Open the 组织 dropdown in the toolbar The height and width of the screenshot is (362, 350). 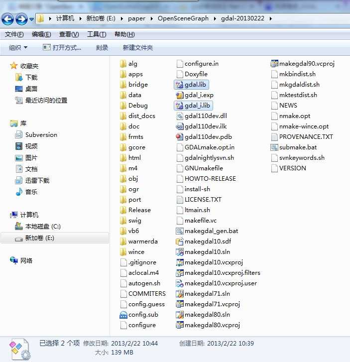(x=18, y=48)
